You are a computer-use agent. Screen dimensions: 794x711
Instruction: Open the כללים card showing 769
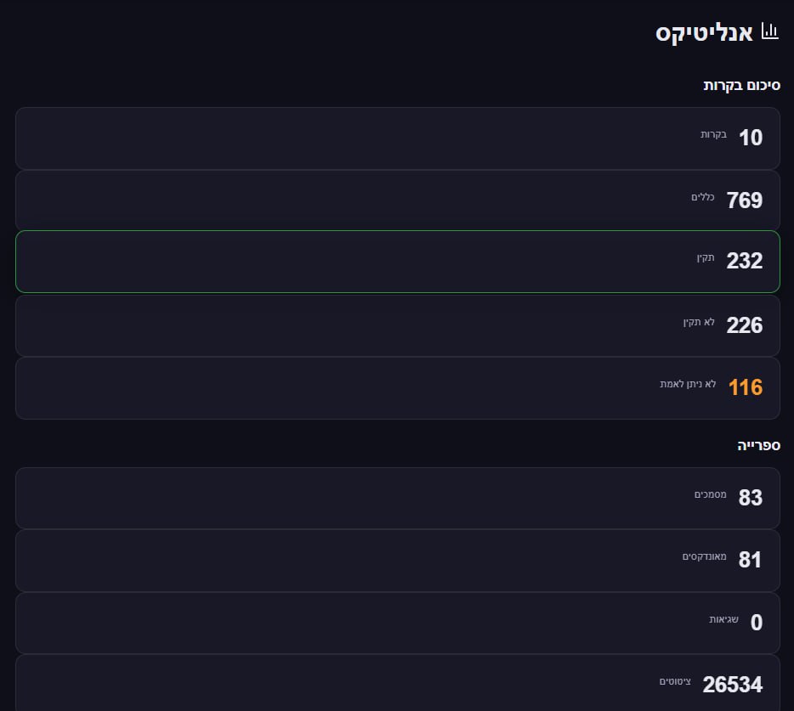[397, 200]
